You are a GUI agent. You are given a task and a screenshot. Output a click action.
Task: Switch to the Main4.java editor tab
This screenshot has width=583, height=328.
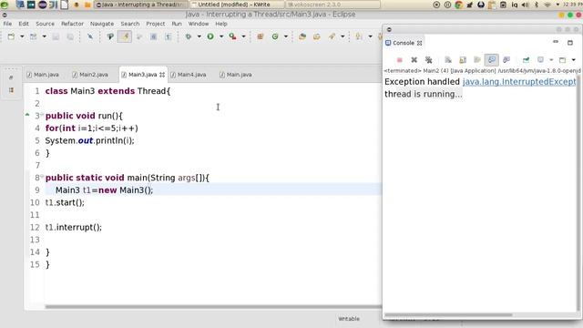pyautogui.click(x=189, y=75)
